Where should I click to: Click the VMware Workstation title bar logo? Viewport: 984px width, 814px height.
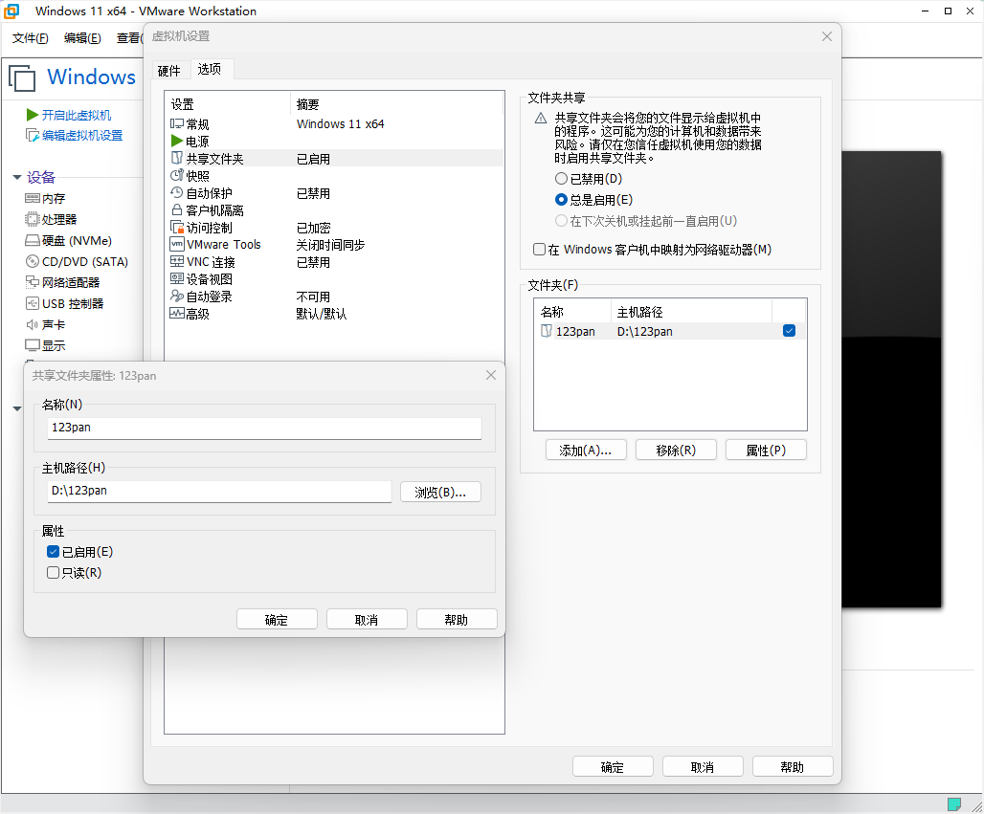pyautogui.click(x=11, y=11)
